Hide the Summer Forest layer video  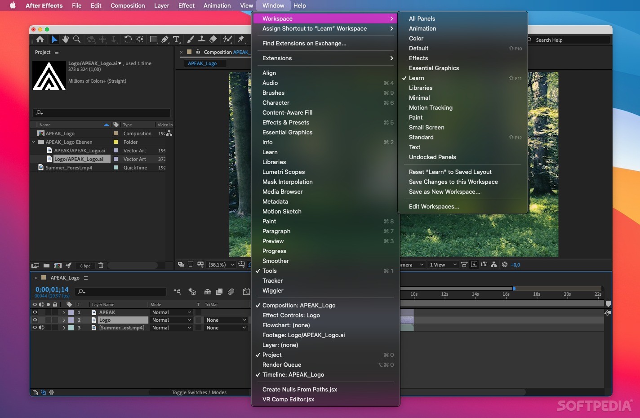[35, 328]
